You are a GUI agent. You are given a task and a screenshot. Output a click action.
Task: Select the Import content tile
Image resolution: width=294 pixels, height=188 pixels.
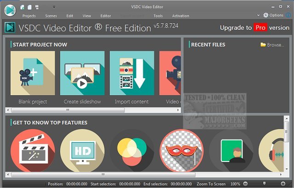(x=132, y=73)
